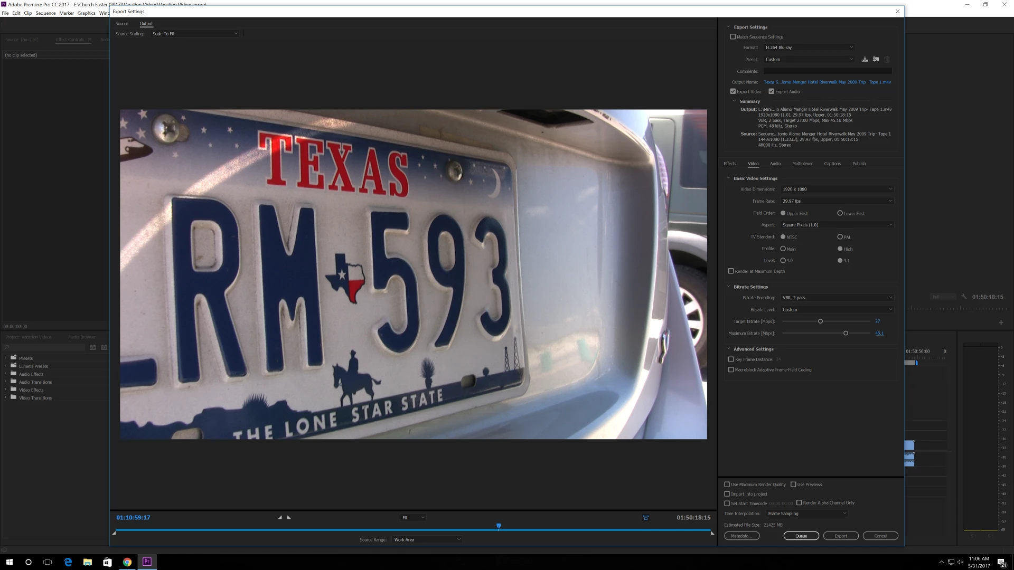Enable Match Sequence Settings checkbox
This screenshot has height=570, width=1014.
coord(733,37)
